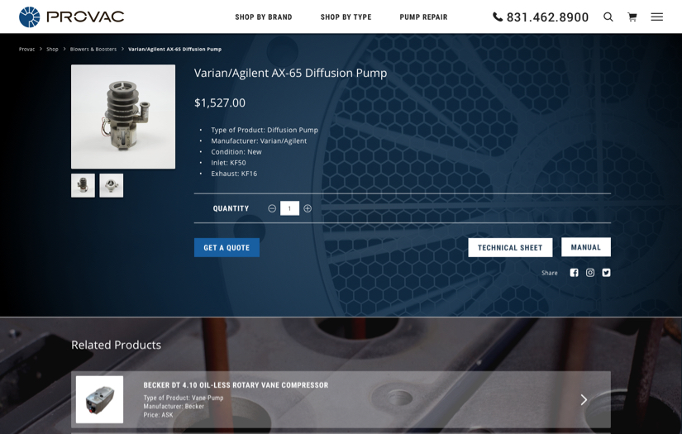The width and height of the screenshot is (682, 434).
Task: Click the main AX-65 pump image
Action: pos(123,117)
